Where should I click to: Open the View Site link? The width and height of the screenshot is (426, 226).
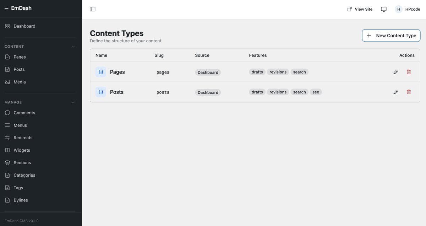(x=360, y=9)
